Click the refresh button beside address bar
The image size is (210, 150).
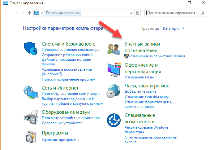[138, 13]
